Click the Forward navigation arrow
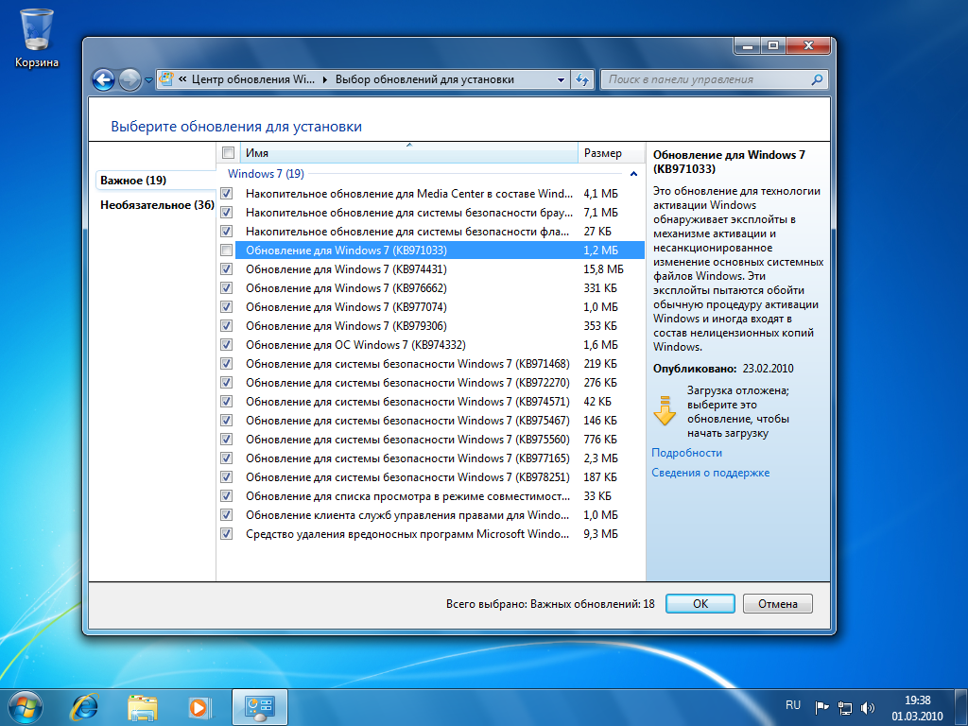This screenshot has width=968, height=726. click(130, 79)
